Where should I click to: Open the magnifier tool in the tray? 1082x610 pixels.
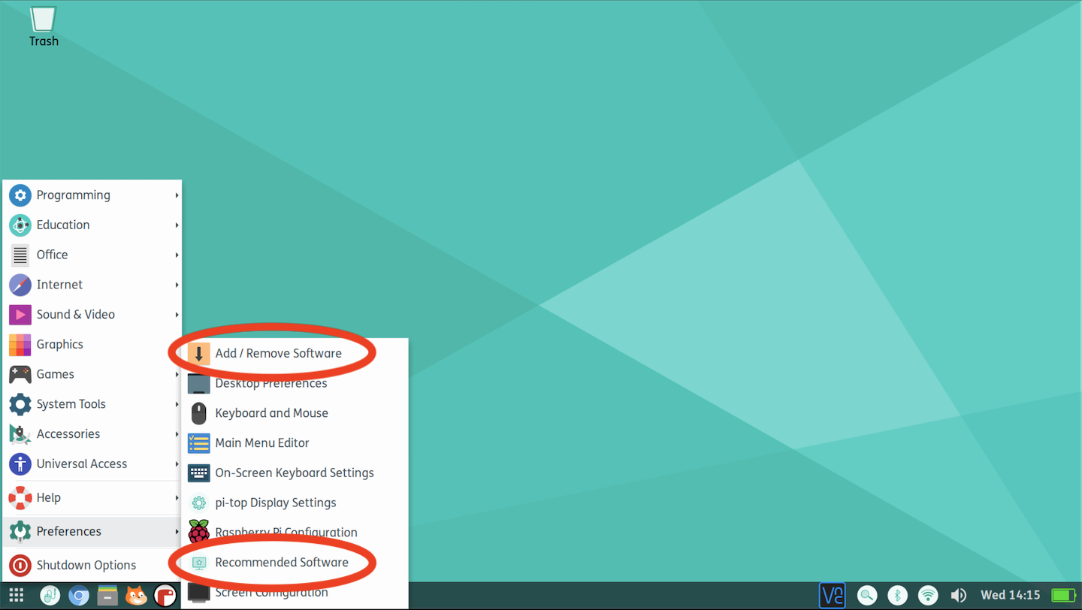click(x=867, y=596)
